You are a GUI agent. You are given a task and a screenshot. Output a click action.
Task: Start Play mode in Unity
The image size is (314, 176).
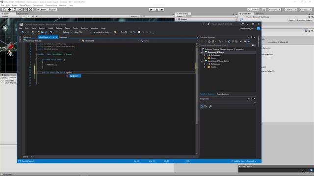[x=152, y=10]
